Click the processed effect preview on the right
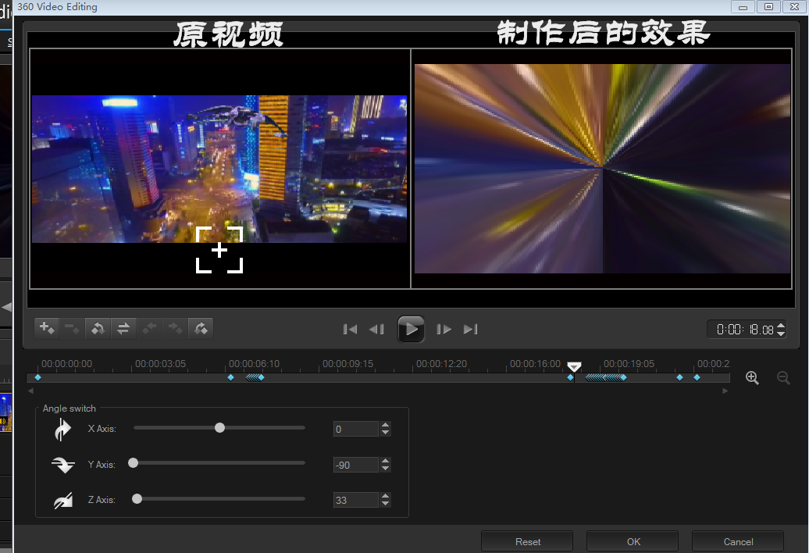 pos(602,169)
